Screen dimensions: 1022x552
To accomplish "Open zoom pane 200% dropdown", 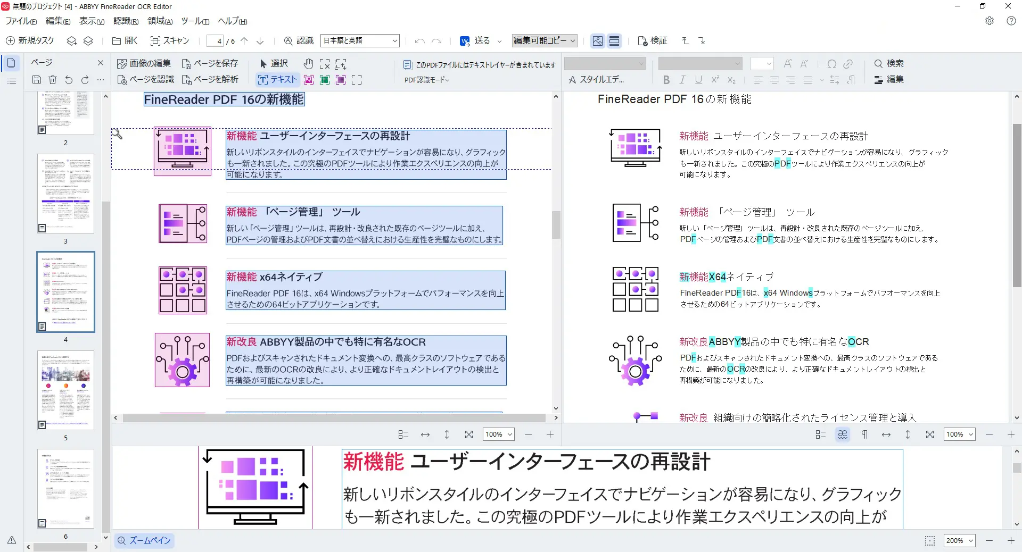I will 960,540.
